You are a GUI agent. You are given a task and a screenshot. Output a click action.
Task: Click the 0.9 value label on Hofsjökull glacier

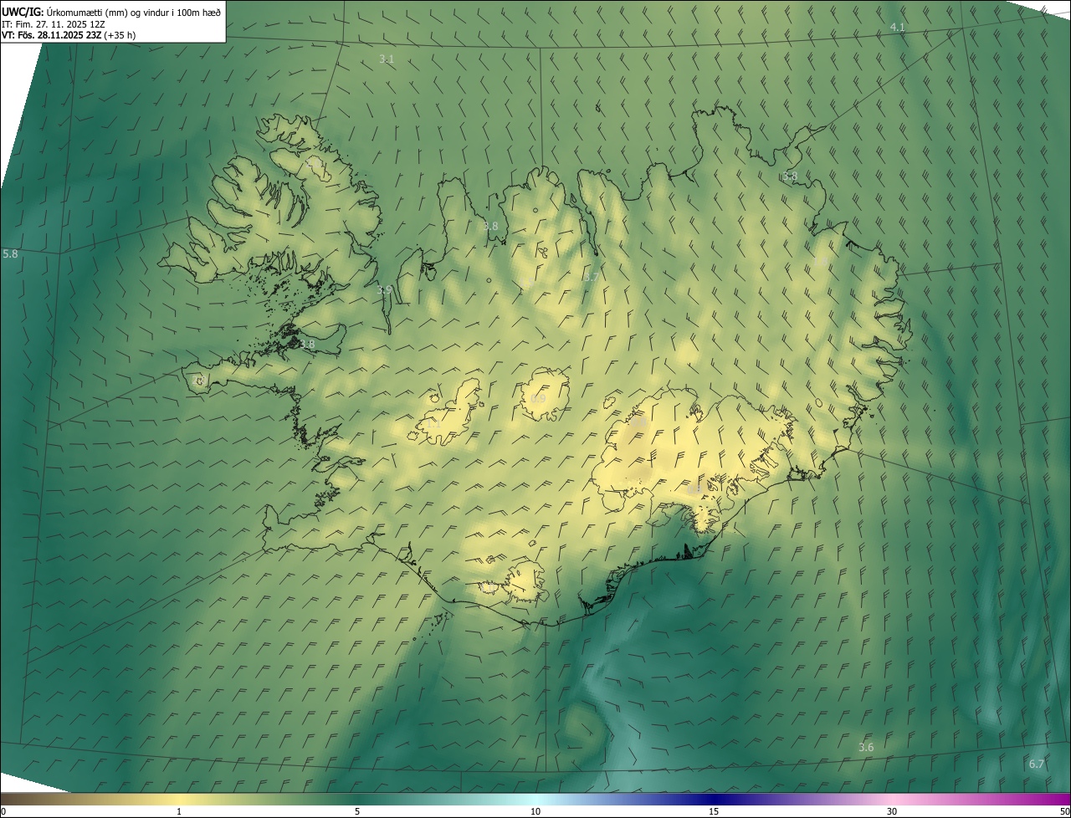pos(538,398)
